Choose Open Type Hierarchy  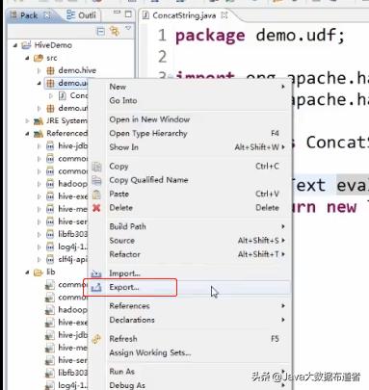click(x=191, y=133)
